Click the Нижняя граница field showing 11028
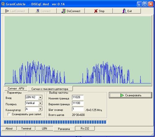The height and width of the screenshot is (137, 155). [78, 97]
